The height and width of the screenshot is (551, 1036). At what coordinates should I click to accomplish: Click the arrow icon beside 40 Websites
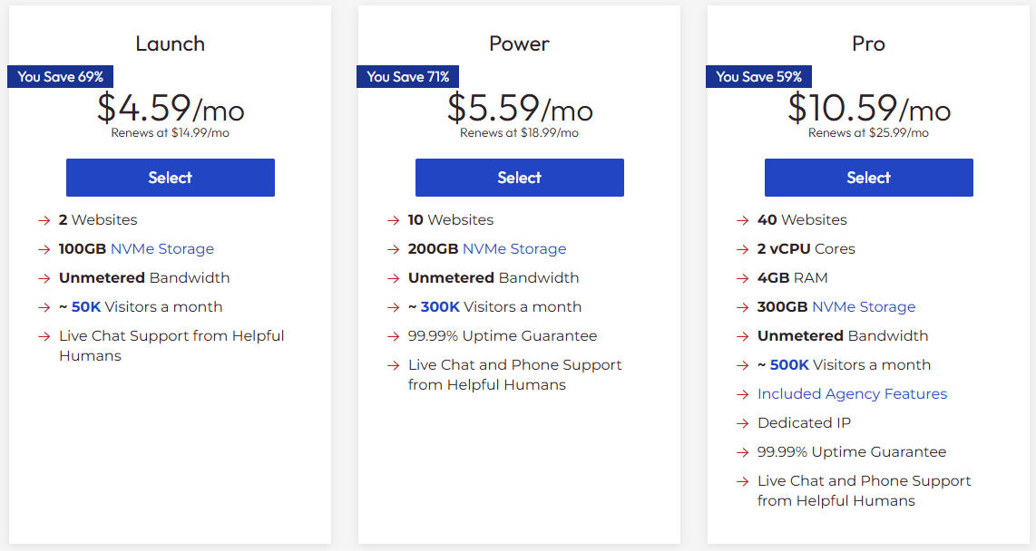click(x=743, y=220)
